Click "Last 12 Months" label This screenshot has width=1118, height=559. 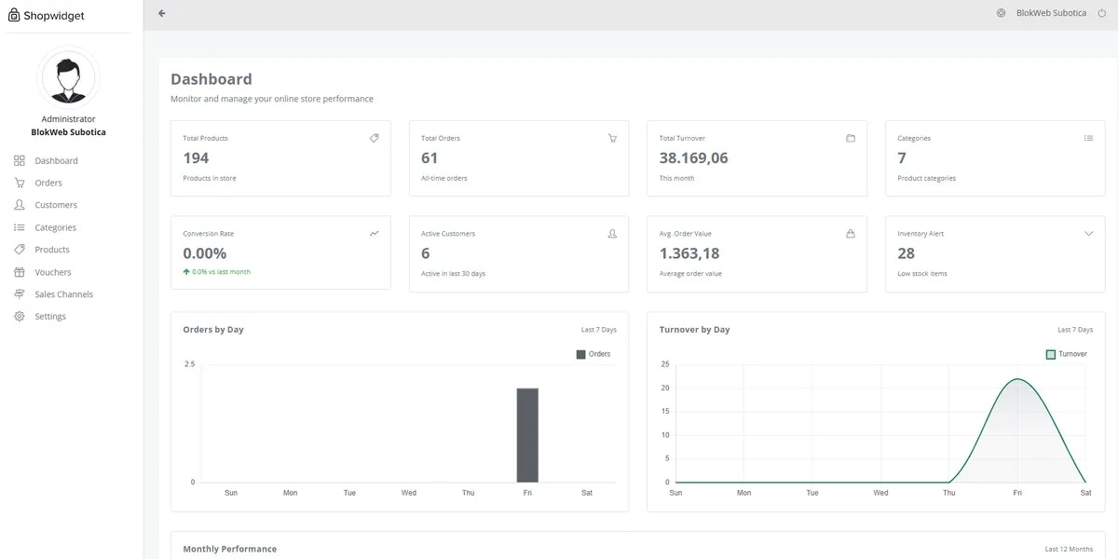click(1069, 550)
